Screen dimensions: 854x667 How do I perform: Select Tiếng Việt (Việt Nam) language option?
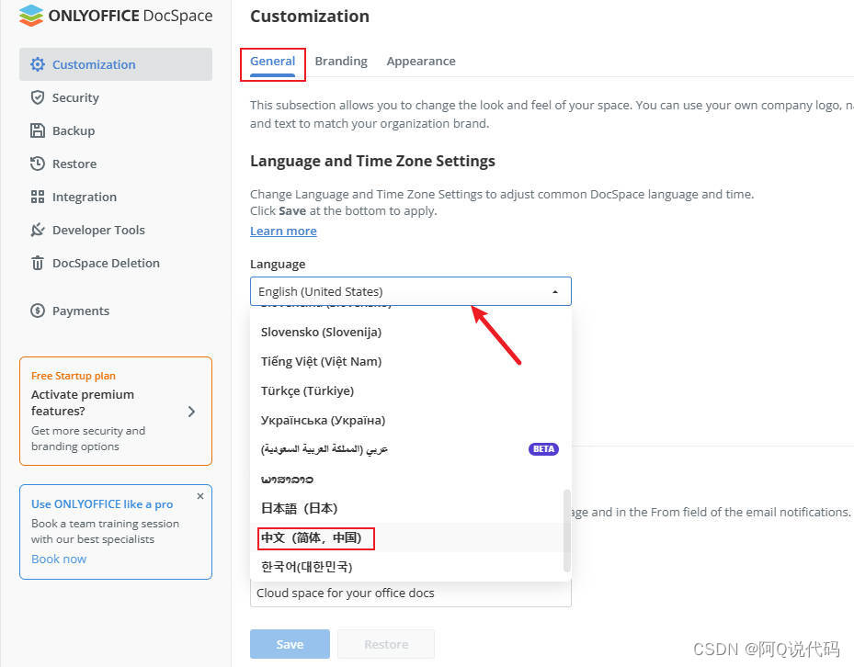pos(411,362)
